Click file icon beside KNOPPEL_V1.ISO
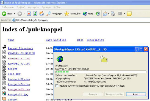150x101 pixels. click(4, 57)
